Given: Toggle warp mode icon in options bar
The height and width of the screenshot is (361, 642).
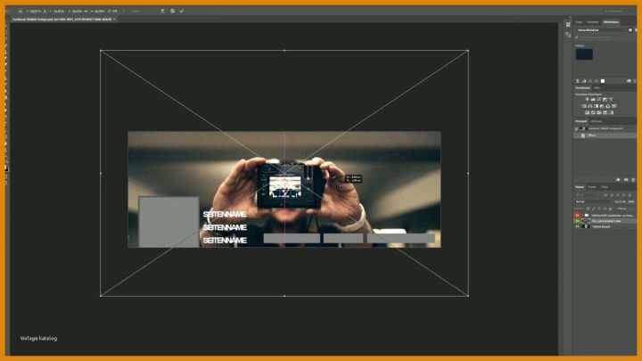Looking at the screenshot, I should (x=162, y=11).
